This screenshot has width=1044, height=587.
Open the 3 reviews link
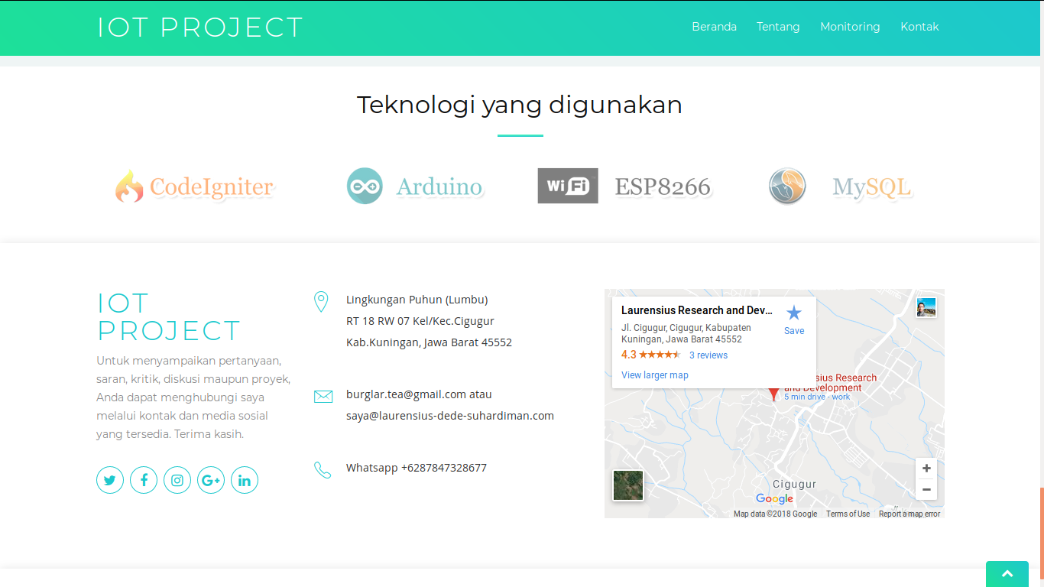[708, 355]
